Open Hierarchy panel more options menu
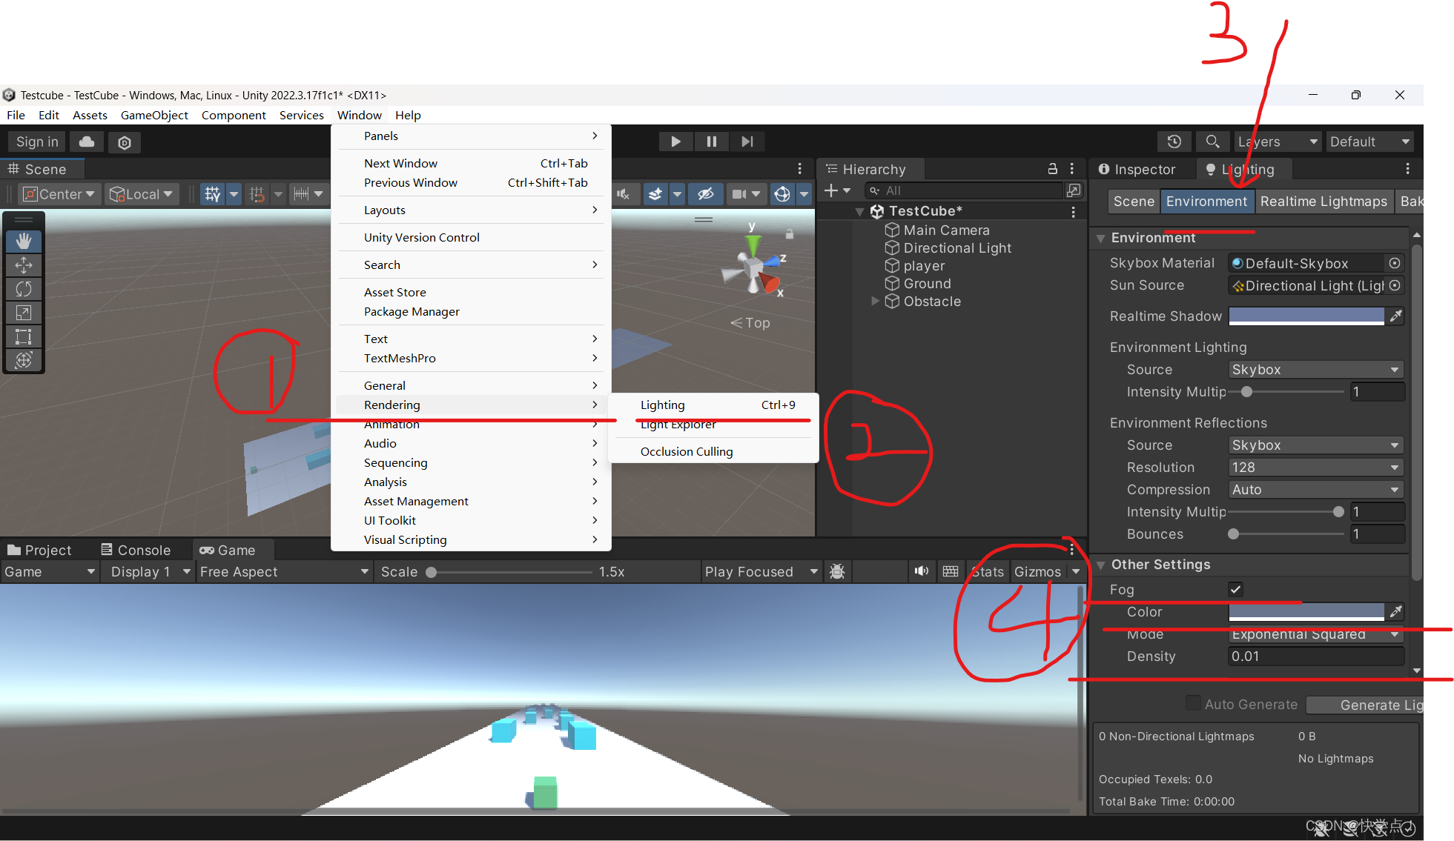 pyautogui.click(x=1072, y=169)
